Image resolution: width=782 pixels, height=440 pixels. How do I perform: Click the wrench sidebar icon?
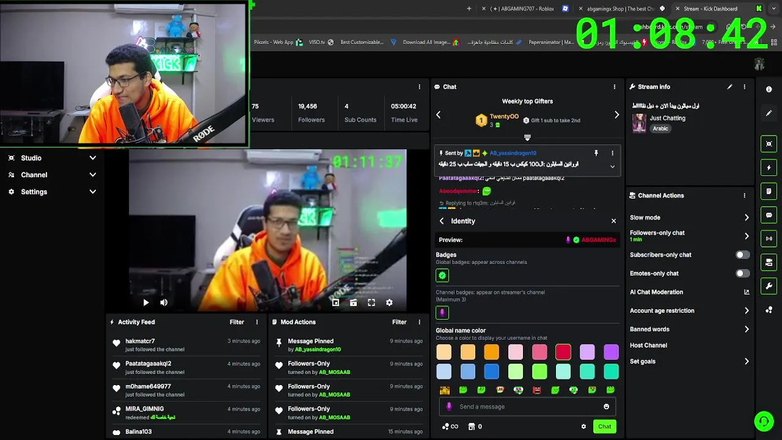[769, 286]
